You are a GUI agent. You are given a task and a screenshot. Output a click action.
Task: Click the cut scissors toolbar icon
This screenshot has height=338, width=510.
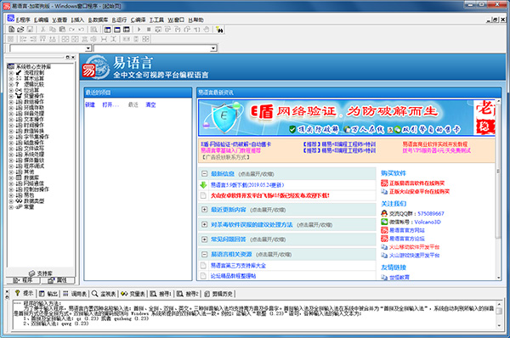coord(42,30)
